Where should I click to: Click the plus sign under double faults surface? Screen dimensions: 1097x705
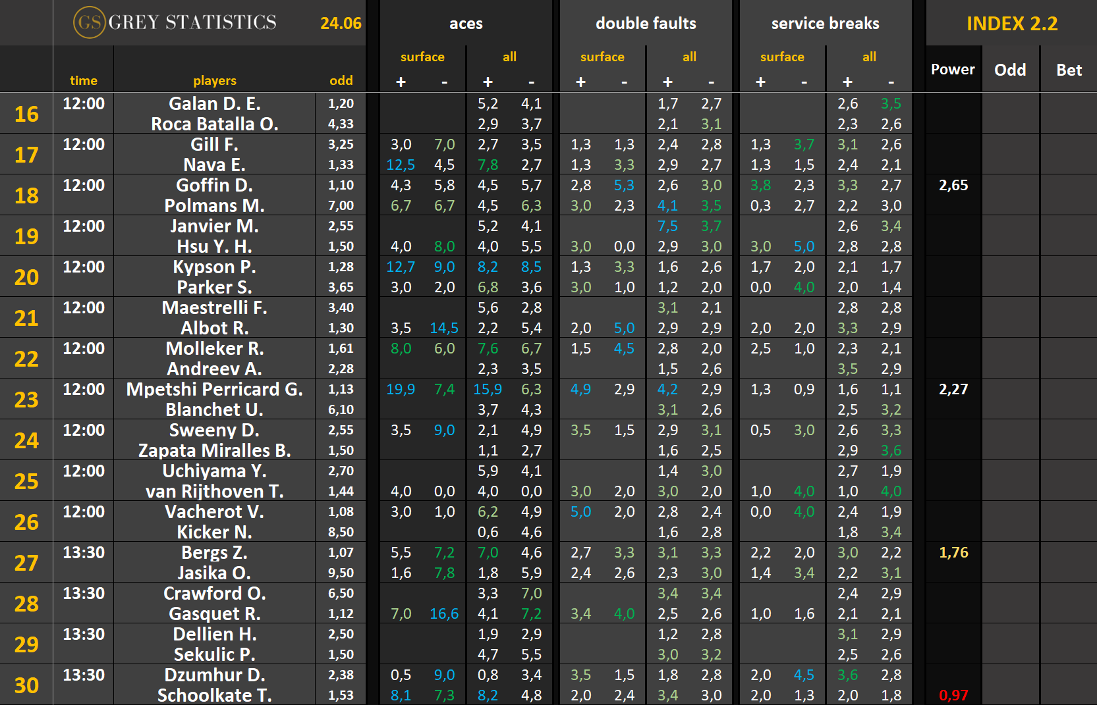[x=580, y=82]
